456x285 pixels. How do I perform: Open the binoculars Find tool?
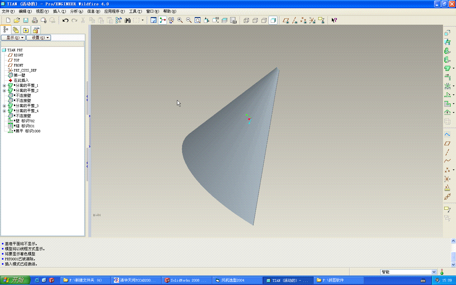(x=128, y=20)
